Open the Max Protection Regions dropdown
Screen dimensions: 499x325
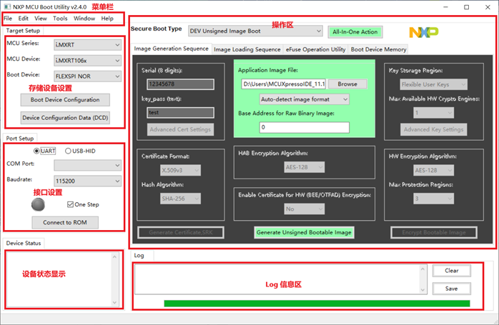tap(433, 199)
